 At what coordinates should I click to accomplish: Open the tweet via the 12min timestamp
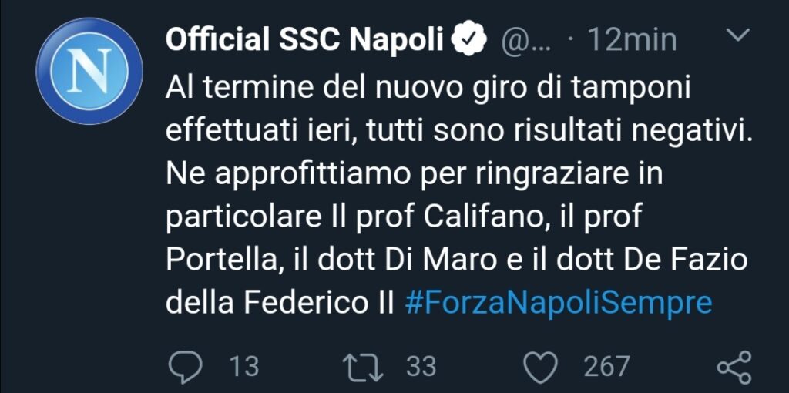pyautogui.click(x=632, y=40)
